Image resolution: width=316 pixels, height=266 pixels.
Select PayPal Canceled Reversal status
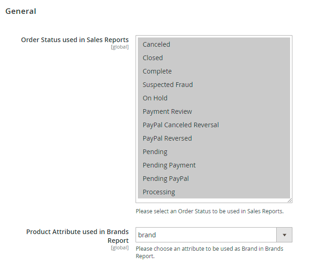coord(180,125)
